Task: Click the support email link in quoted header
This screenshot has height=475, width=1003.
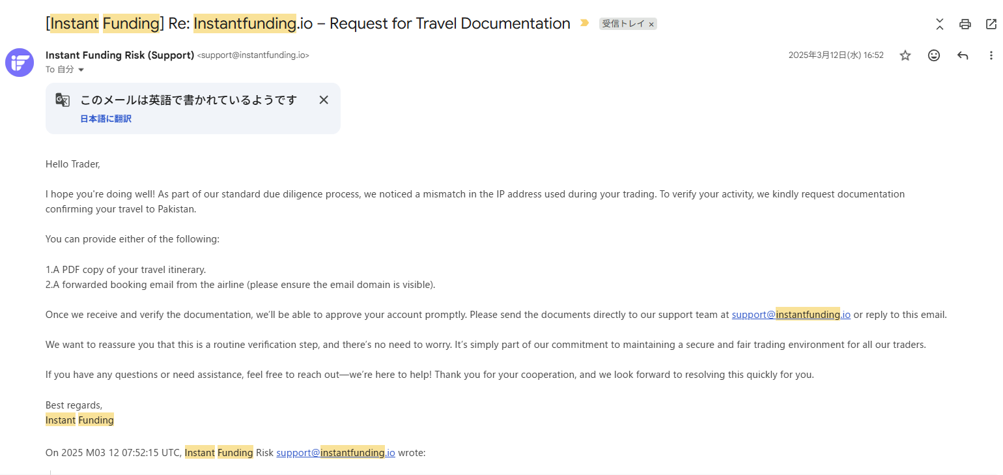Action: click(335, 452)
